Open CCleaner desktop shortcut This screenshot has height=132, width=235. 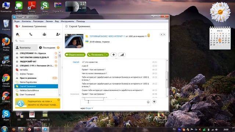point(6,97)
